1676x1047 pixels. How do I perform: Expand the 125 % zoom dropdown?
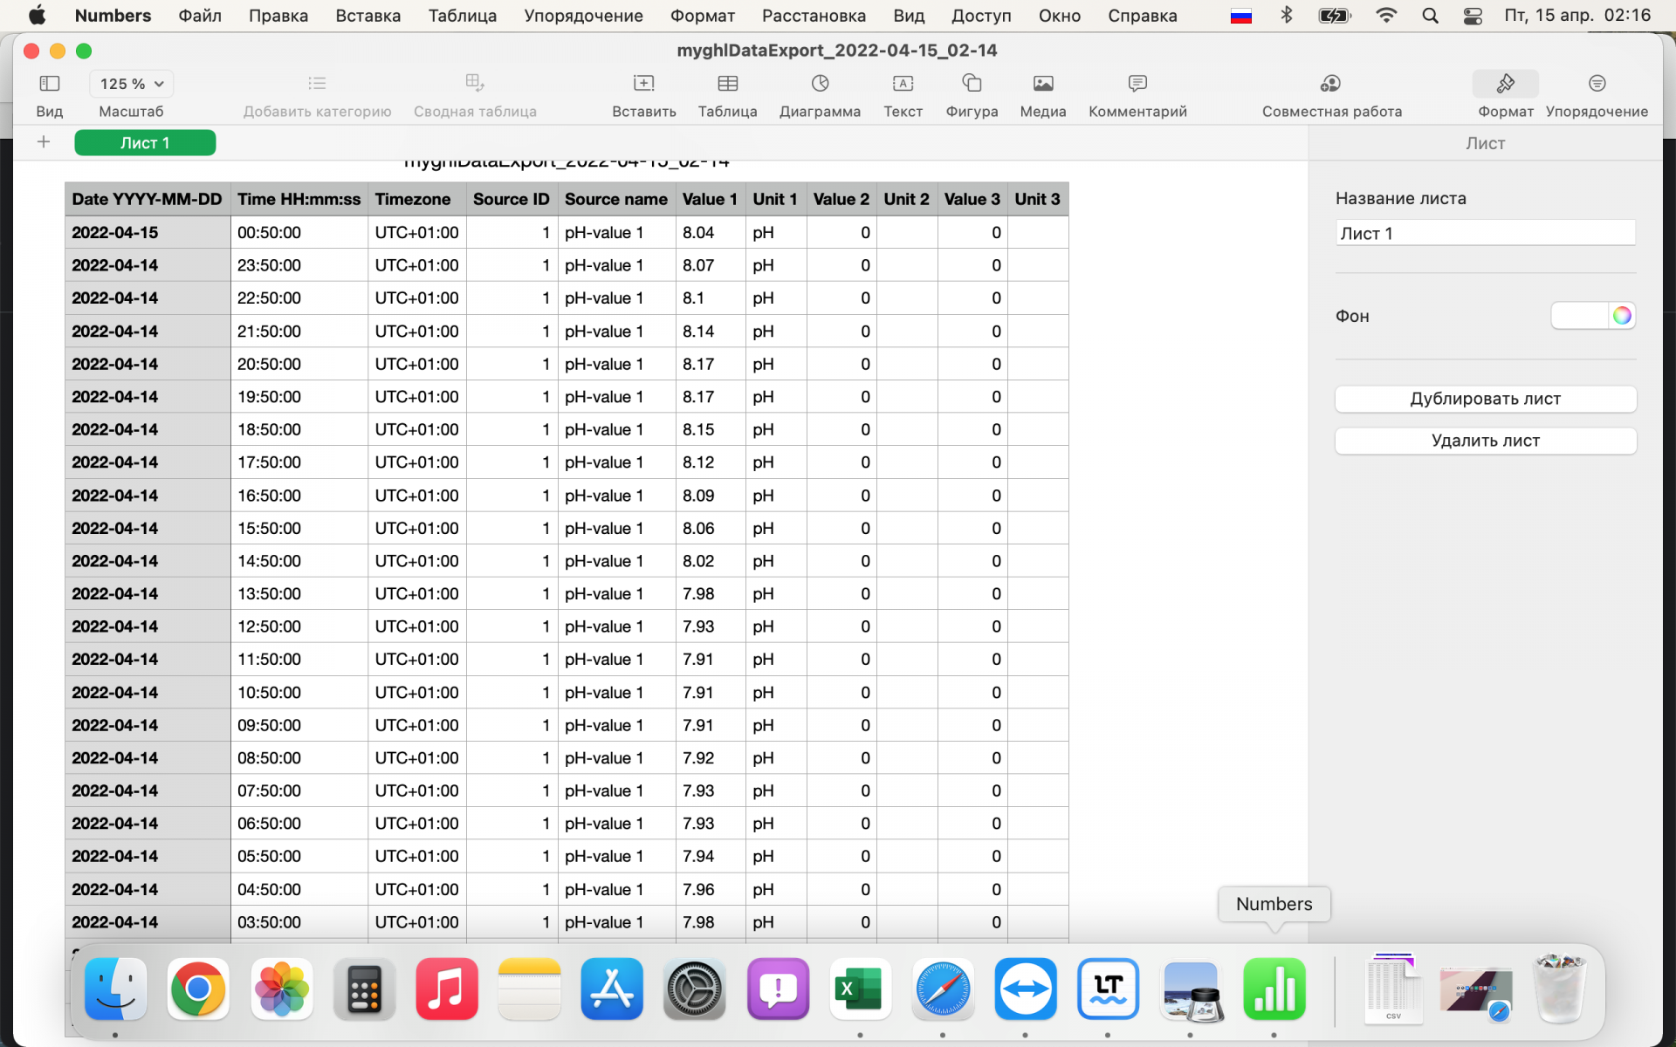(132, 84)
